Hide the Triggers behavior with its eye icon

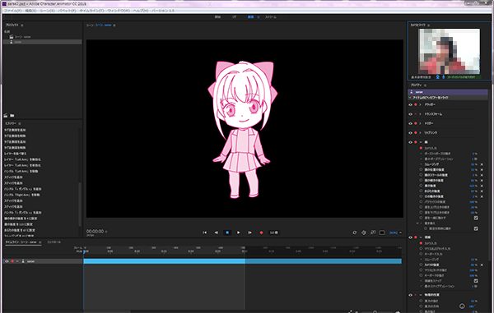410,123
